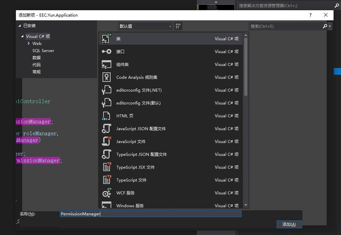Viewport: 341px width, 235px height.
Task: Pick the JavaScript 文件 template icon
Action: (106, 141)
